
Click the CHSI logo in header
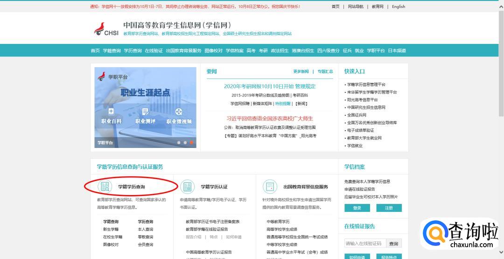click(106, 29)
